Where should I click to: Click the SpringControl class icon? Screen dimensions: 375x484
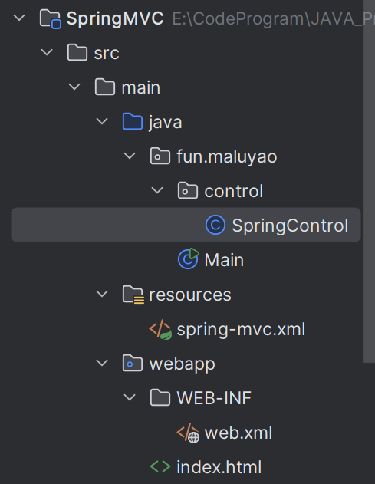[x=215, y=225]
